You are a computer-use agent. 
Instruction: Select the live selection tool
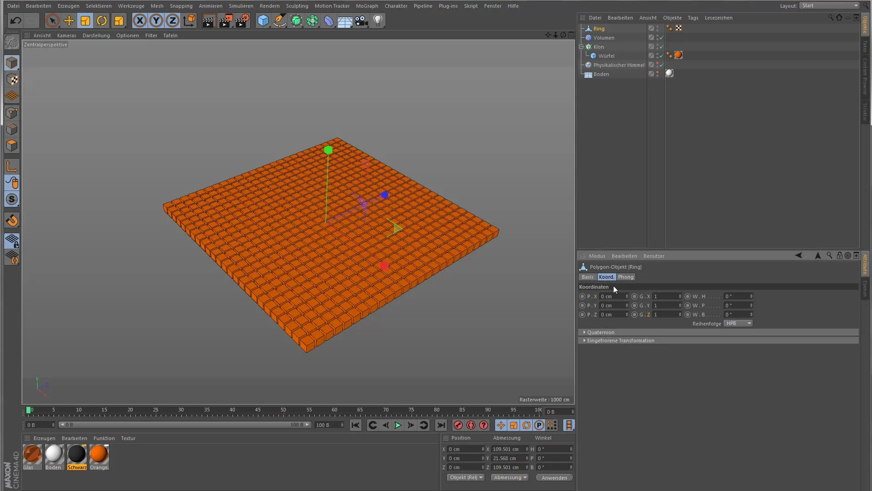[52, 20]
